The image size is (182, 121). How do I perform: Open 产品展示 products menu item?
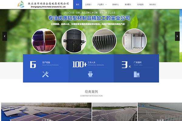pyautogui.click(x=100, y=5)
